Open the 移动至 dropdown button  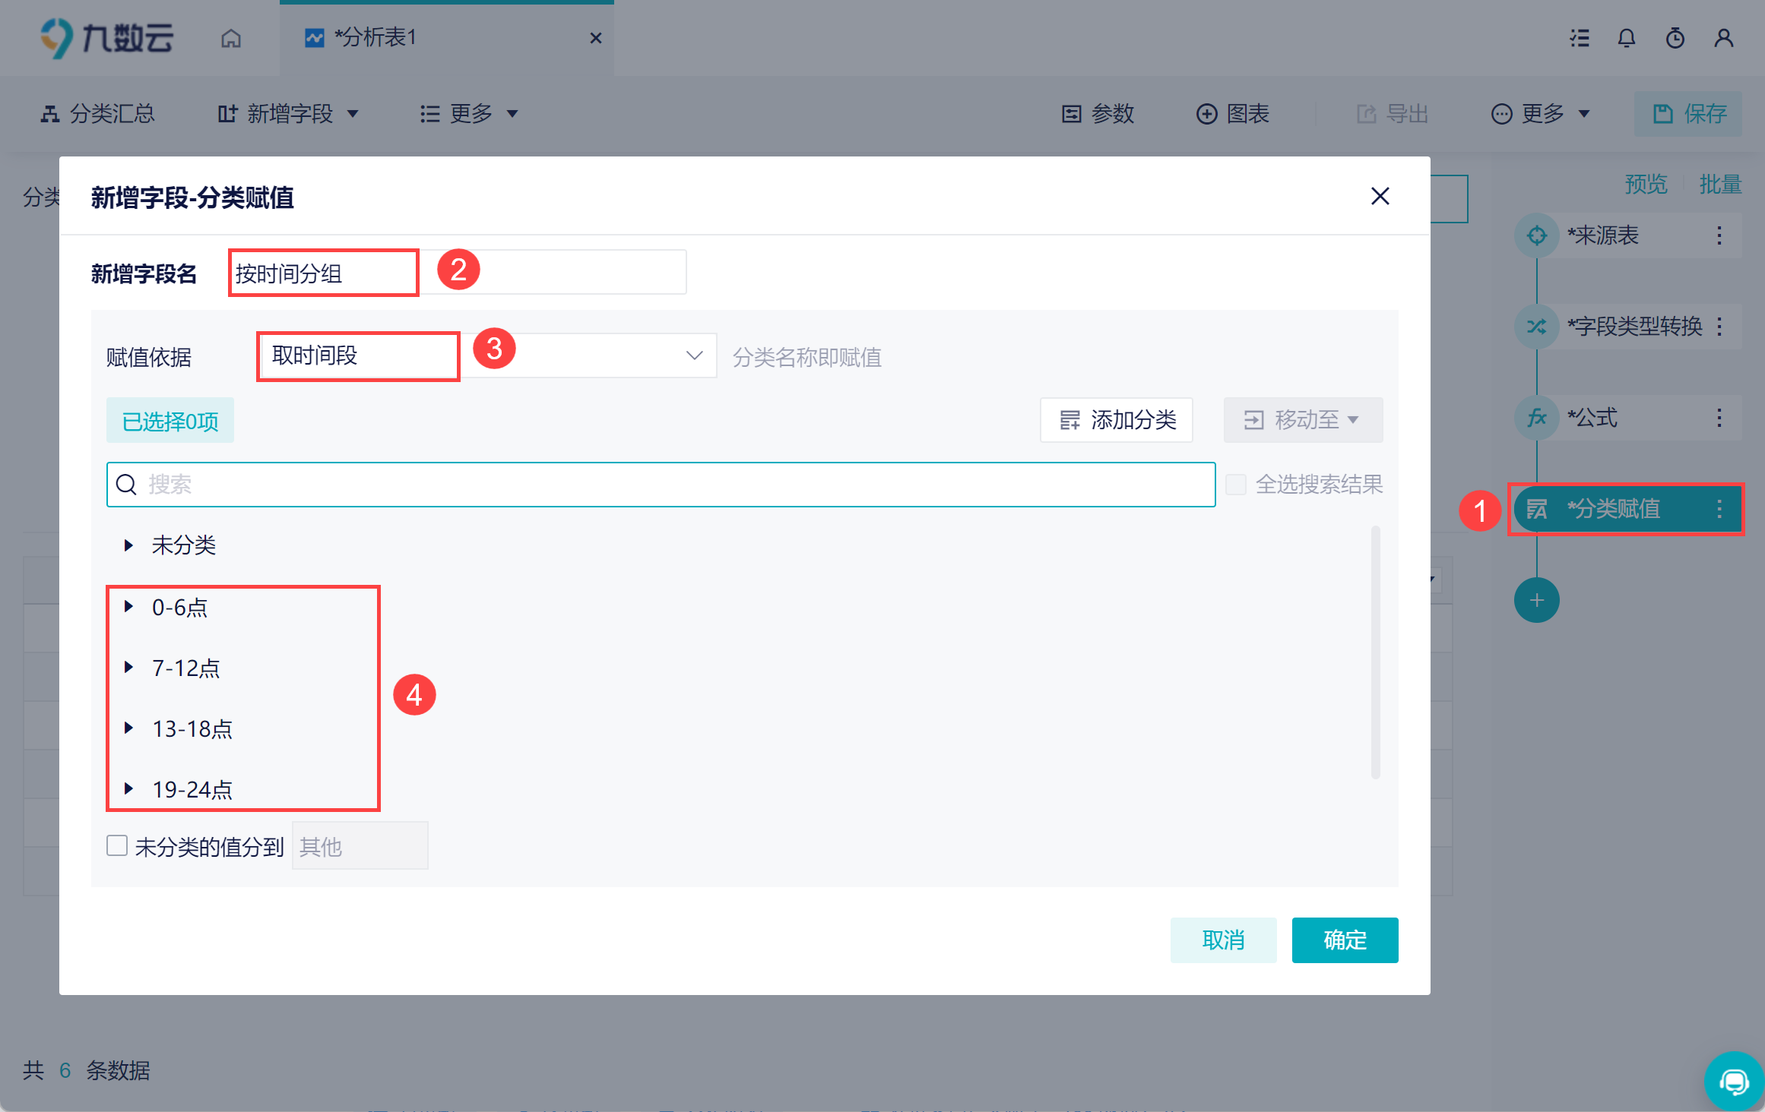(1302, 420)
